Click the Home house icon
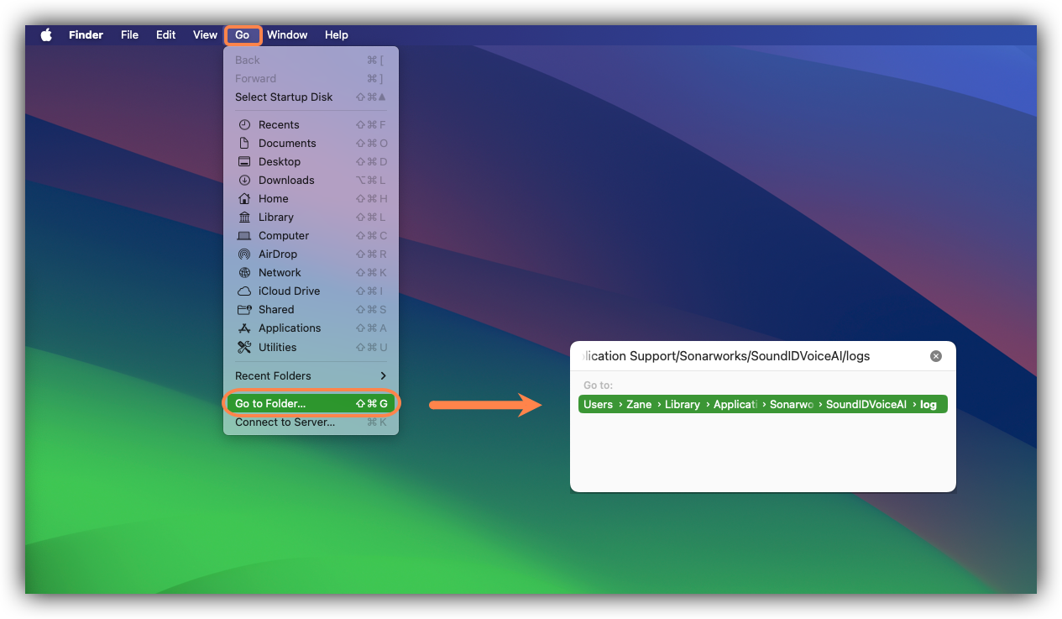Image resolution: width=1062 pixels, height=619 pixels. coord(244,199)
